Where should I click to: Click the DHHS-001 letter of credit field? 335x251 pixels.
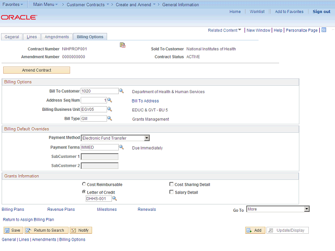(98, 199)
